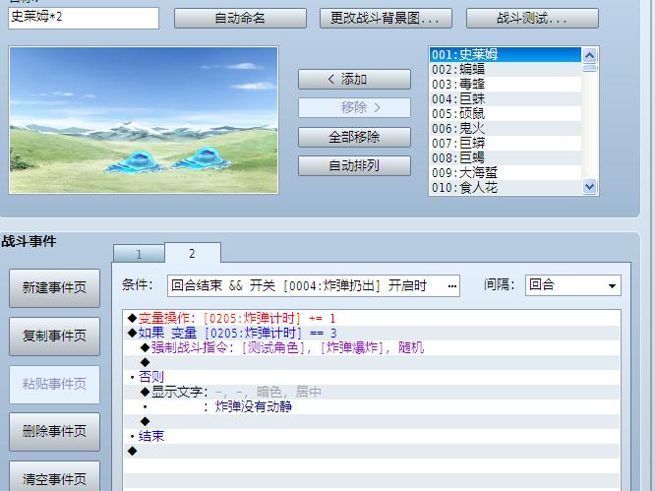Select 变量操作 炸弹计时 += 1 command line
Viewport: 655px width, 491px height.
tap(372, 319)
